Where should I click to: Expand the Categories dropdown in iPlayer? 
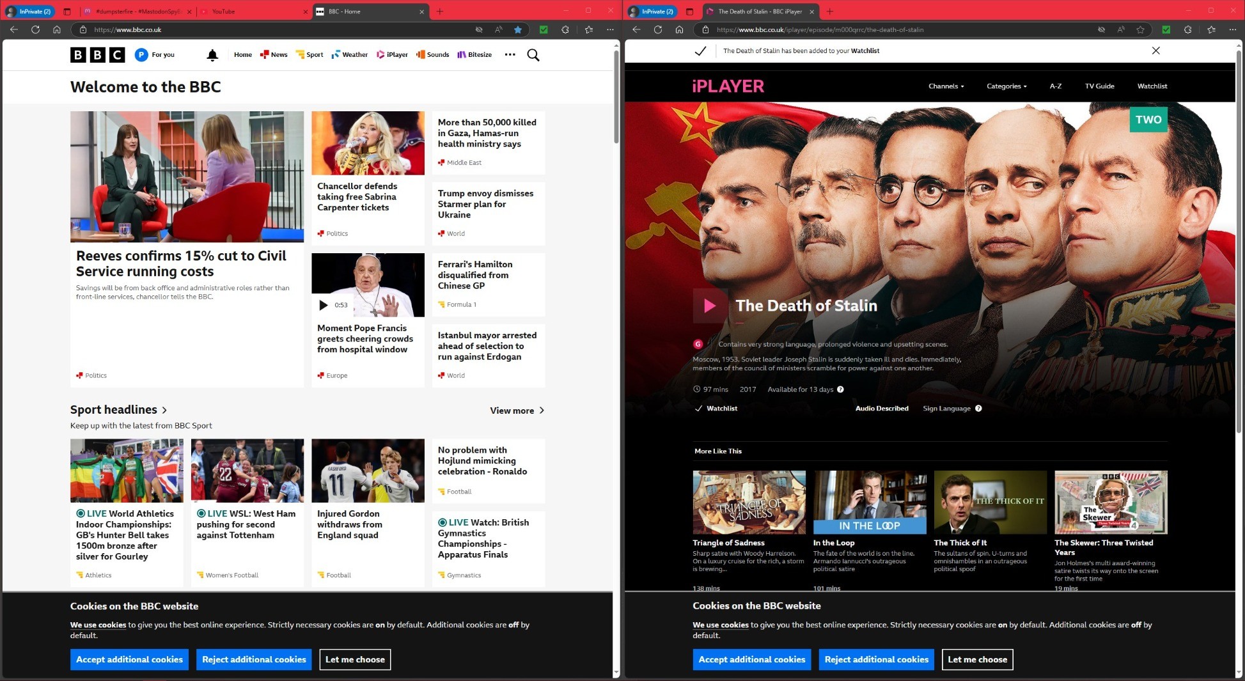click(1006, 86)
